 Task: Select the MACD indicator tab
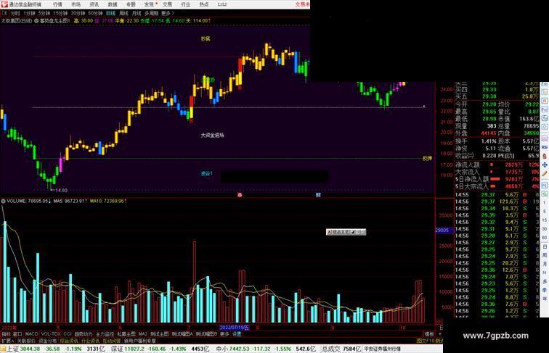(31, 334)
